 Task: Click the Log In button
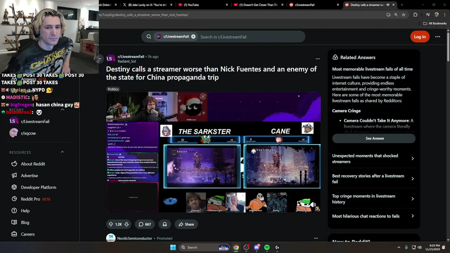coord(420,37)
